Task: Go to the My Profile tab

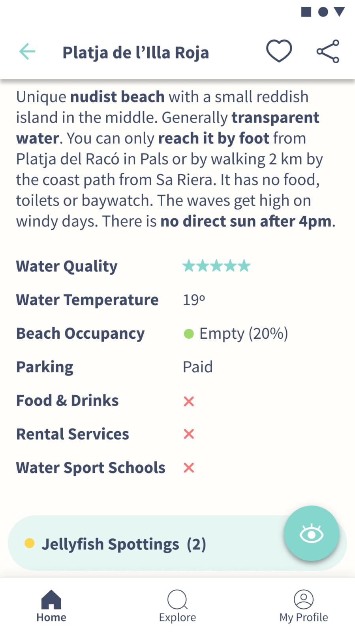Action: pyautogui.click(x=304, y=606)
